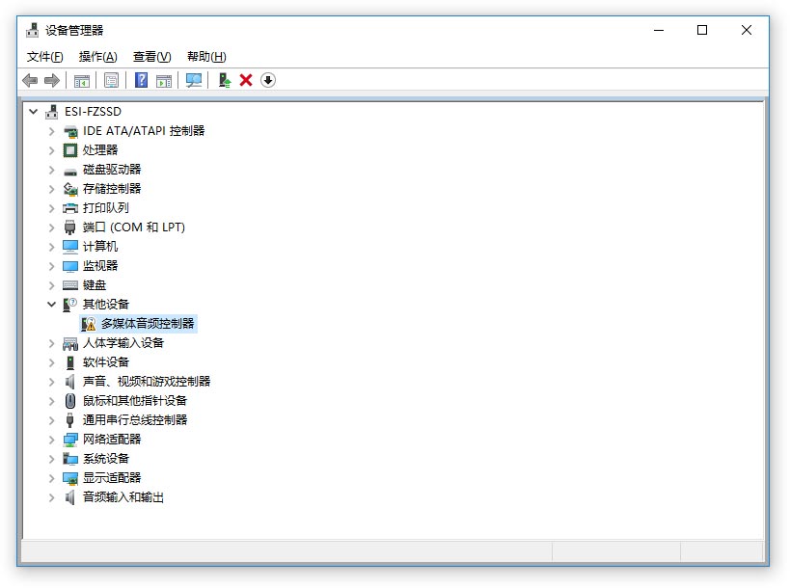The image size is (790, 588).
Task: Open the 操作(A) menu
Action: point(97,56)
